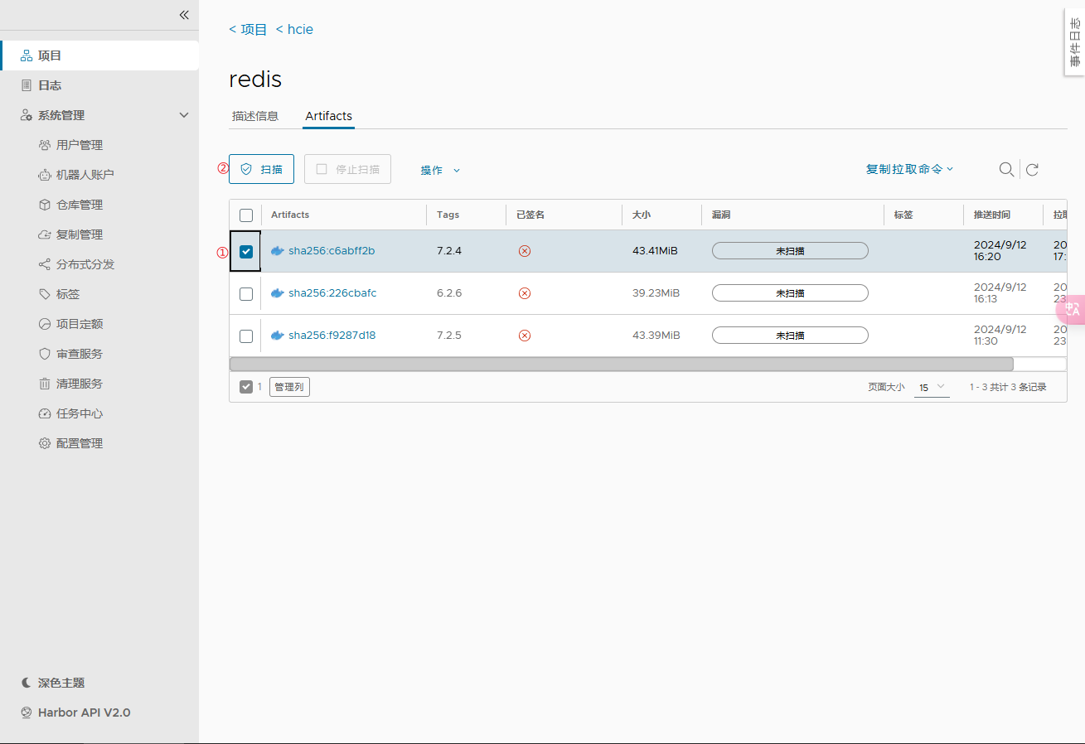Toggle 深色主题 dark theme

53,683
